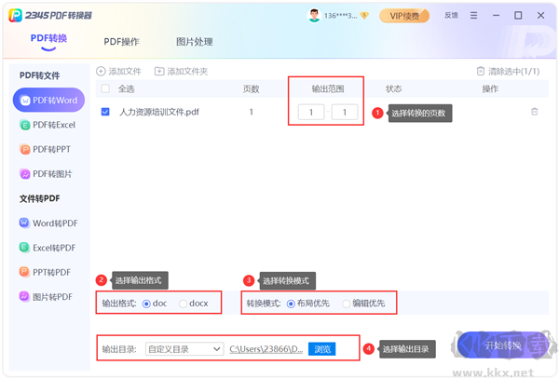Click the username 136****3 text
Screen dimensions: 559x379
click(x=340, y=16)
